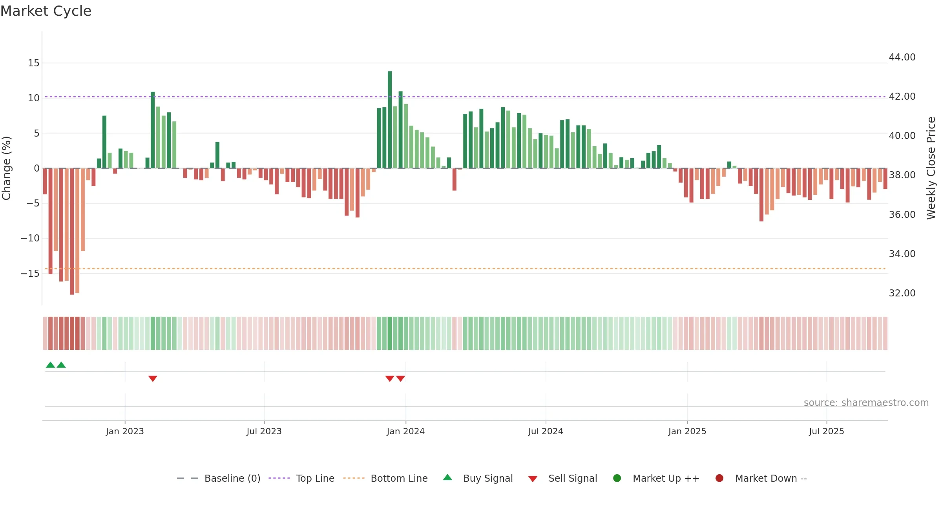Click the dark green heatmap cell before Jan 2024
942x530 pixels.
[390, 333]
